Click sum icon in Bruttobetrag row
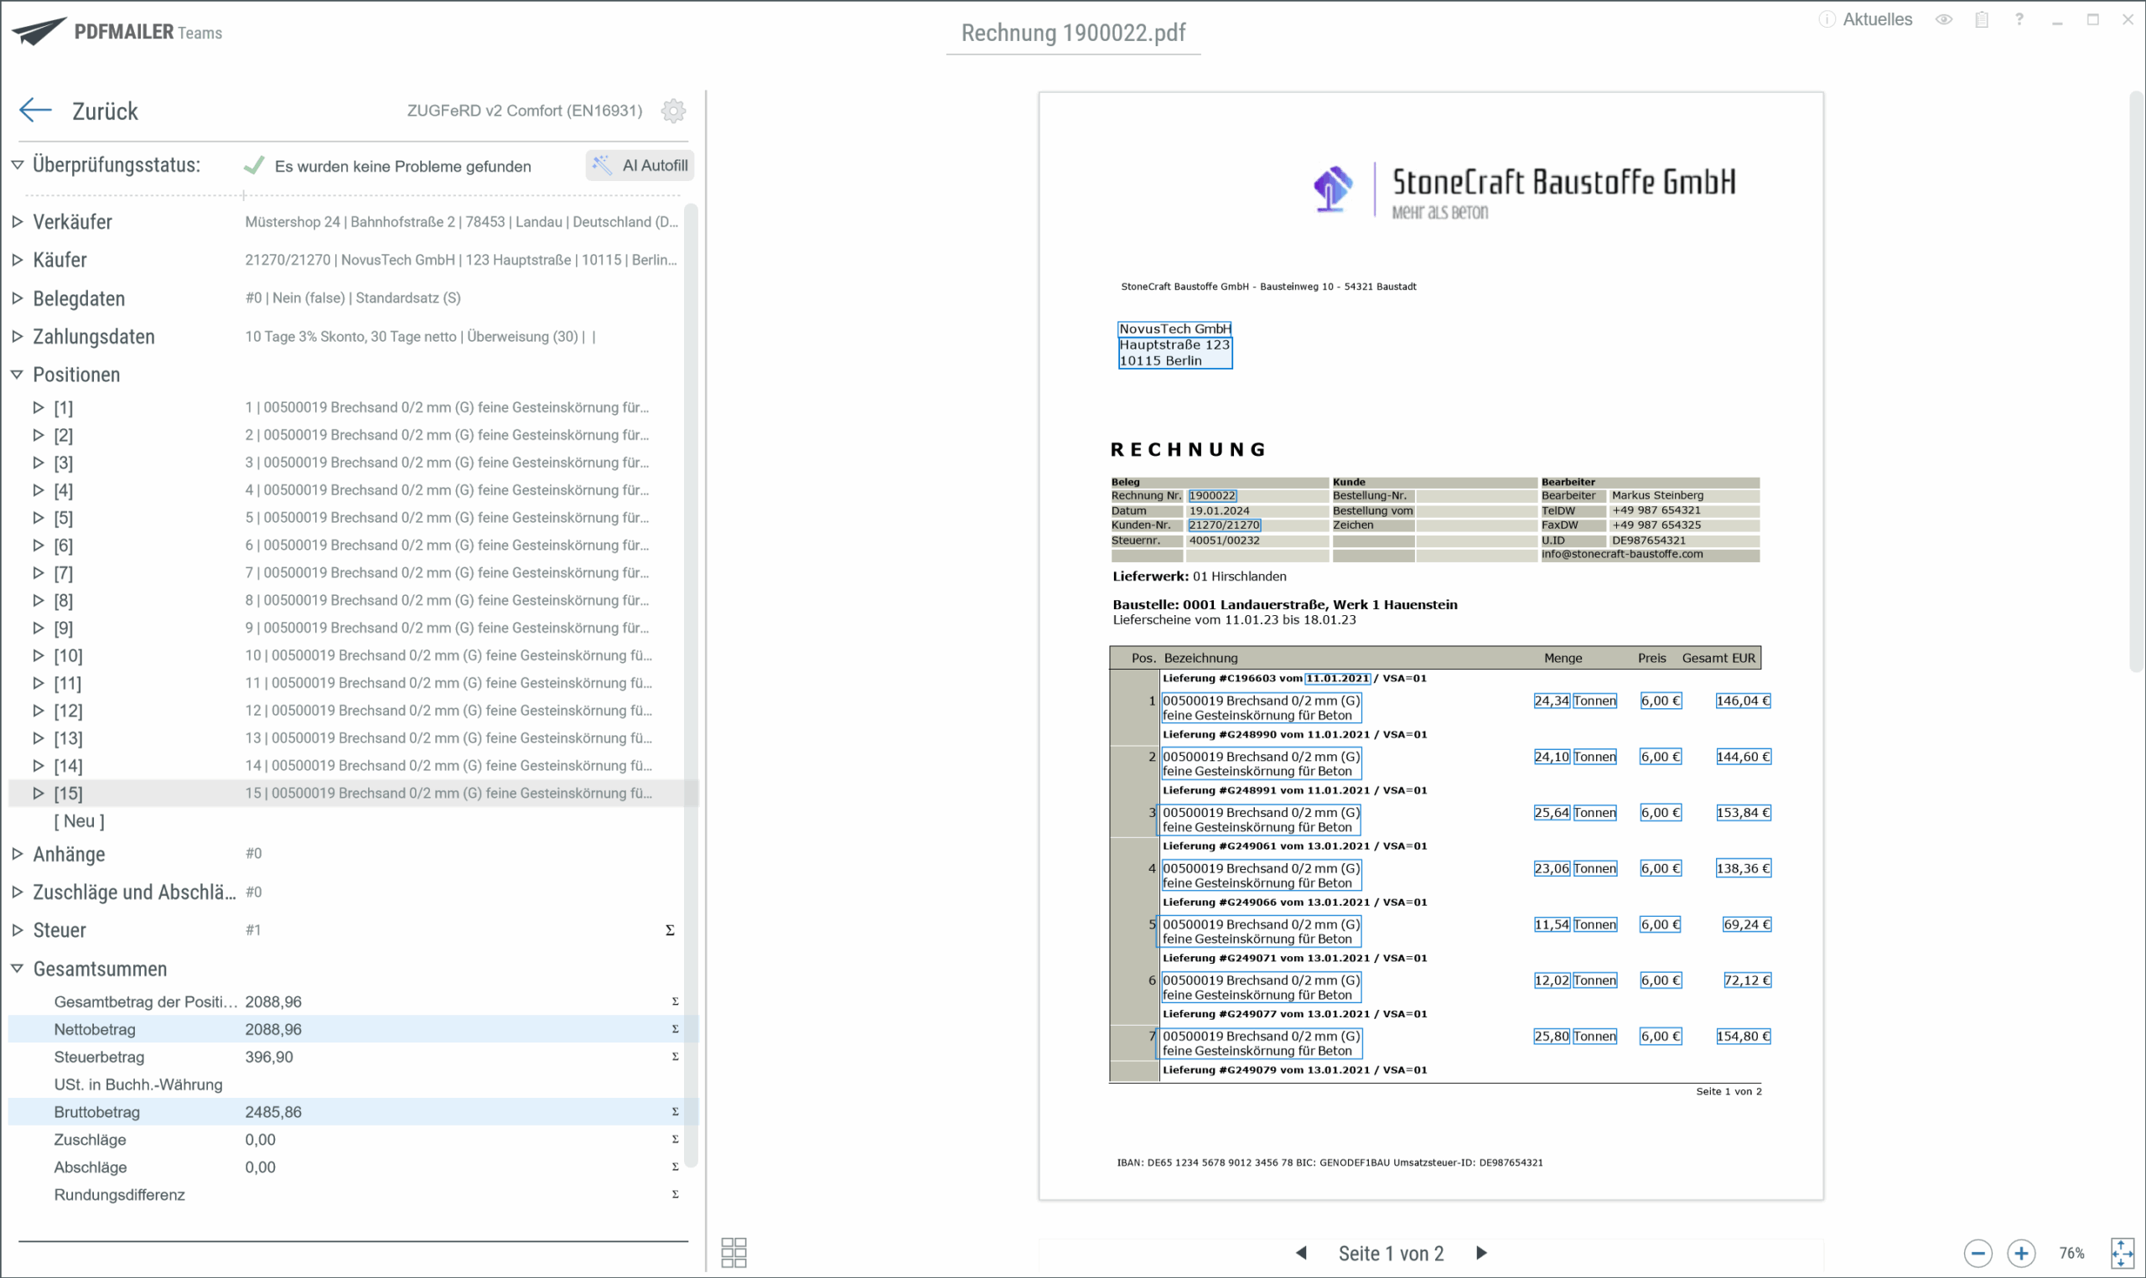 (675, 1112)
